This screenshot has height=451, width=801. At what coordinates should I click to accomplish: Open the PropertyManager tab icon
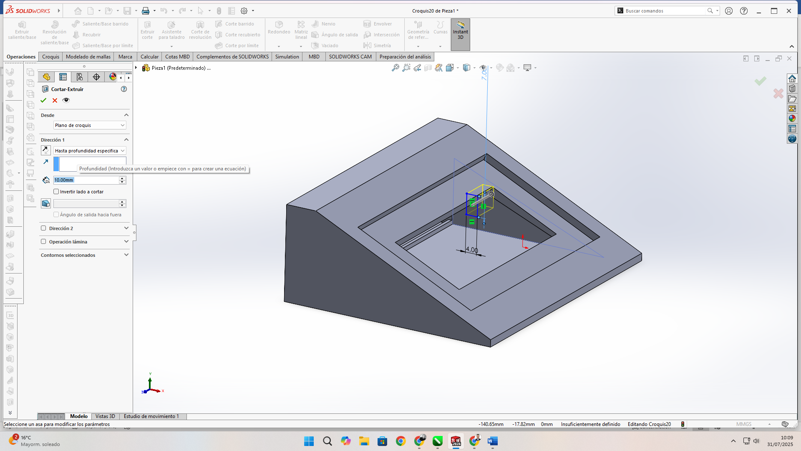[63, 77]
